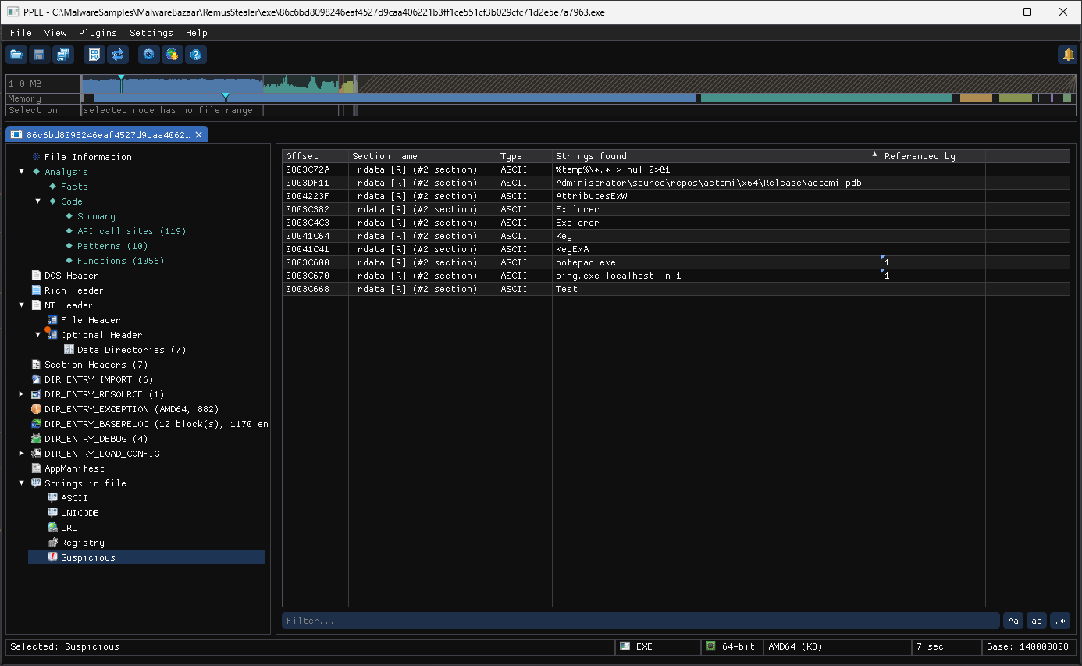Click the cyan marker on Memory bar
Screen dimensions: 1082x666
(x=226, y=96)
